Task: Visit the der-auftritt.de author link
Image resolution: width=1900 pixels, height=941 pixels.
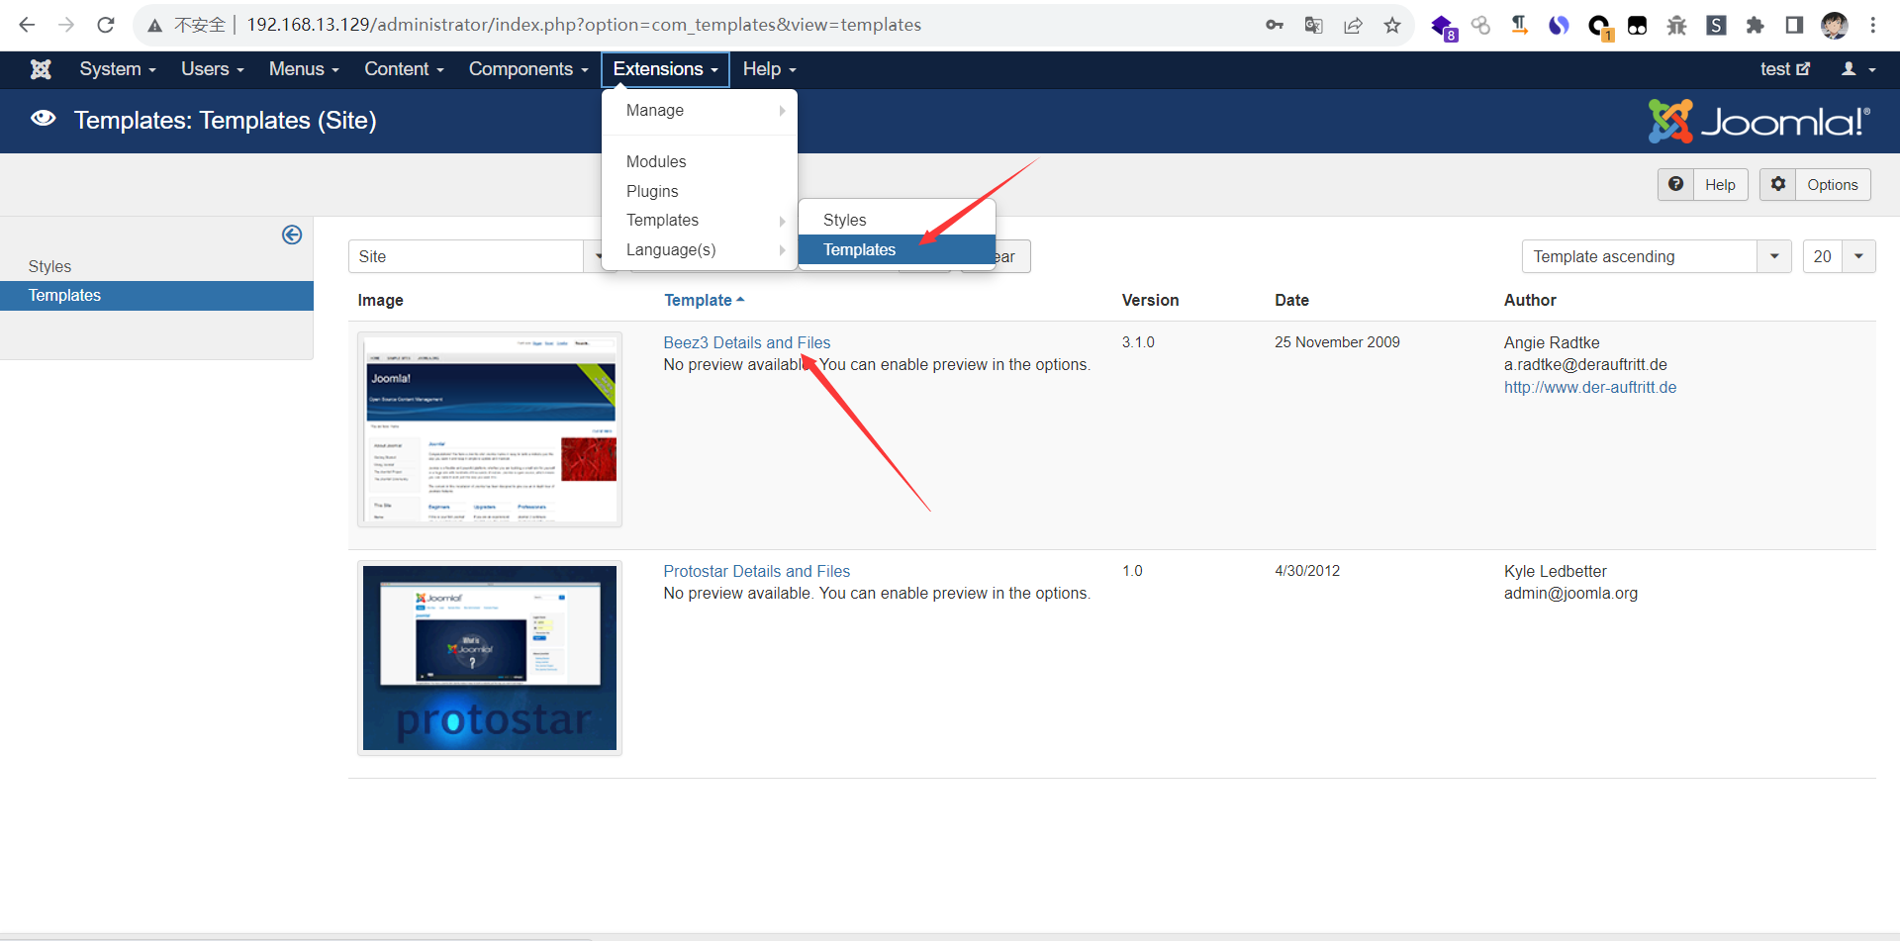Action: pos(1589,387)
